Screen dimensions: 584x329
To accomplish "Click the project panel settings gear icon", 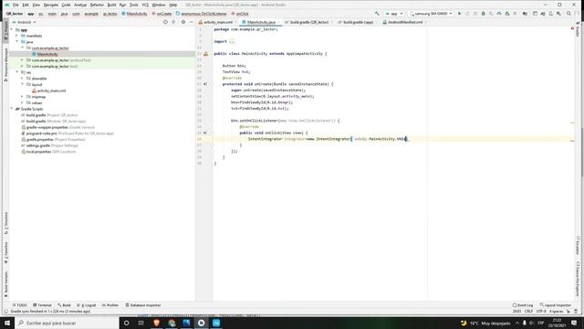I will coord(182,22).
